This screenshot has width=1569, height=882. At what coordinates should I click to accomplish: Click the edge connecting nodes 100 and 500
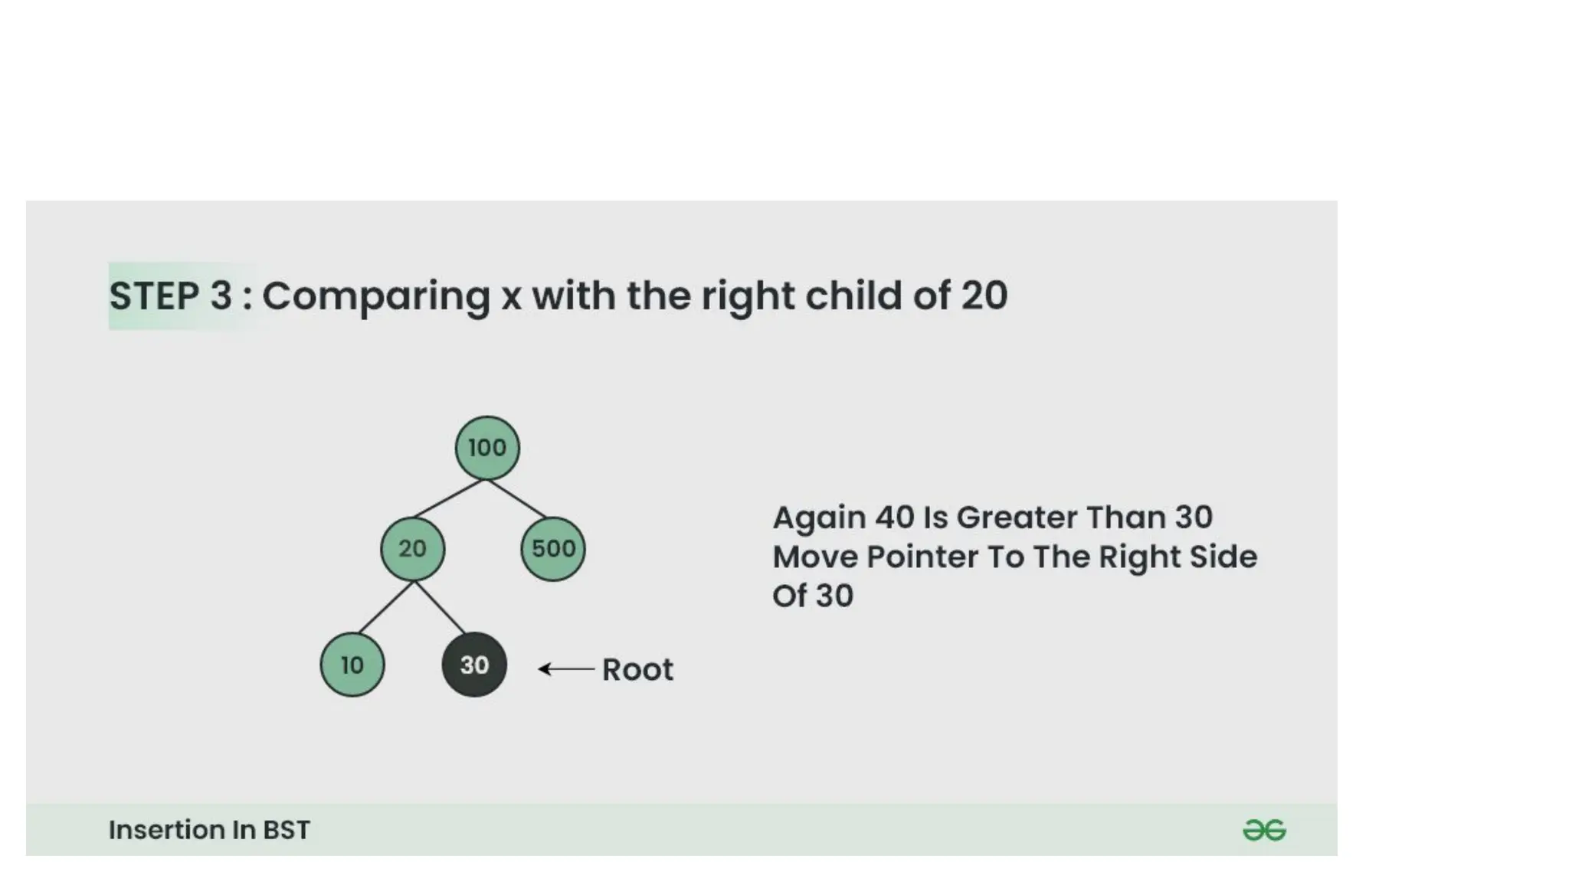point(516,498)
